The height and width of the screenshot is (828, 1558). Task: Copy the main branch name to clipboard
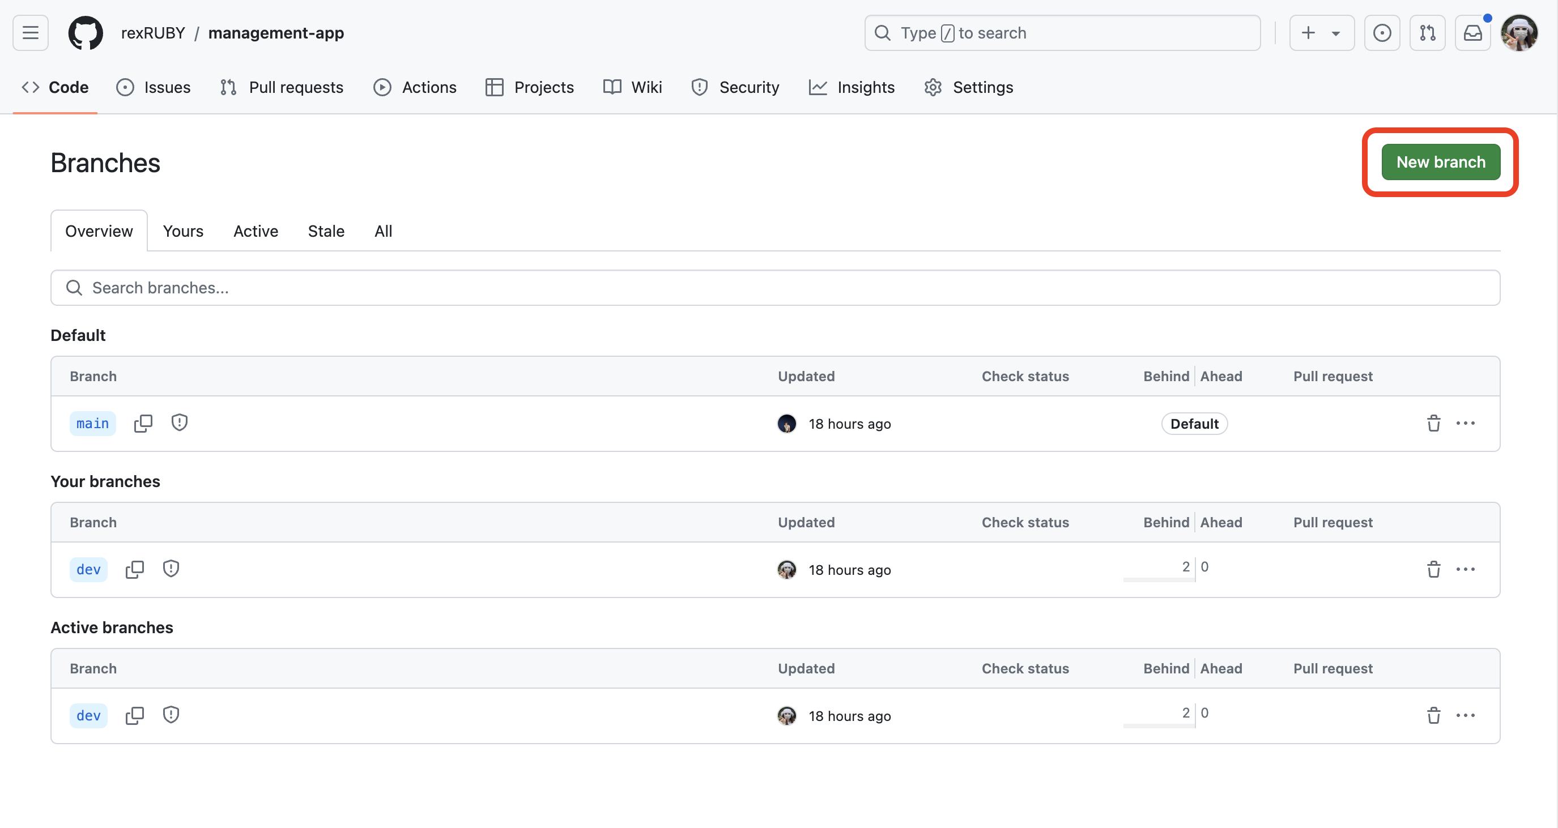tap(143, 424)
